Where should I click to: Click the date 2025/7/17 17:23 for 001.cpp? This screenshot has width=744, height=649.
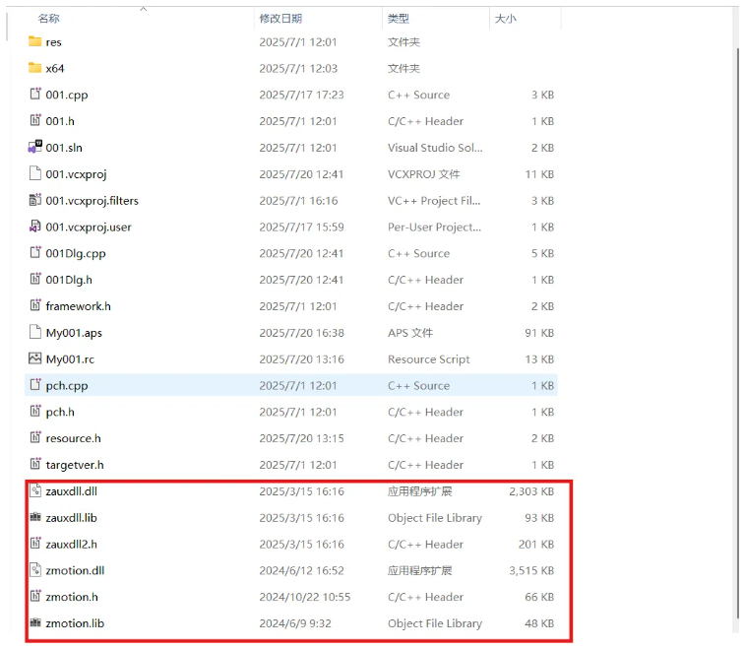(x=301, y=95)
